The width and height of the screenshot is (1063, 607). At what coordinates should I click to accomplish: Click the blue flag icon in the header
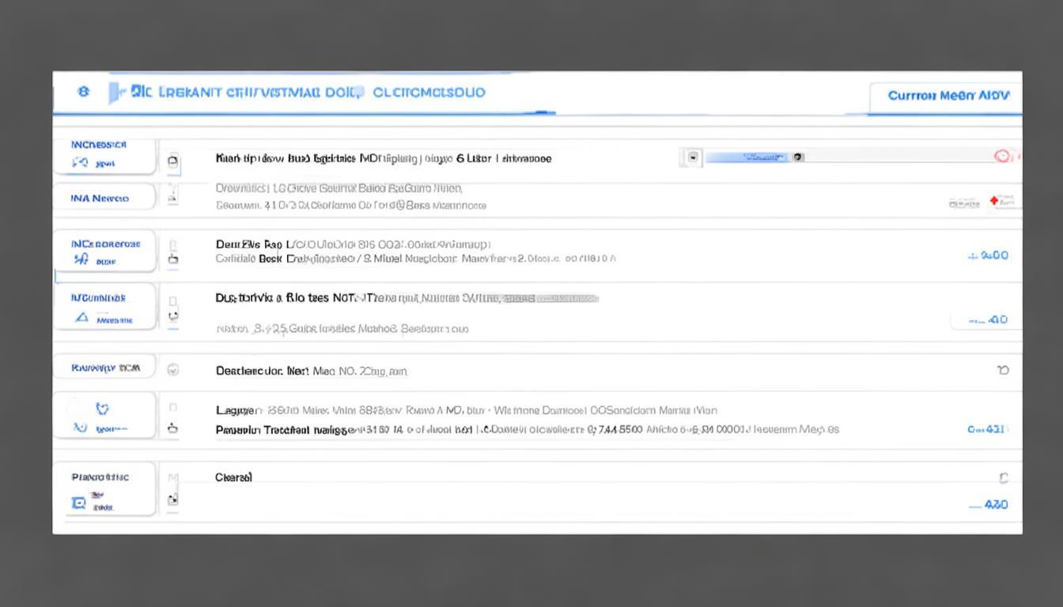coord(117,92)
